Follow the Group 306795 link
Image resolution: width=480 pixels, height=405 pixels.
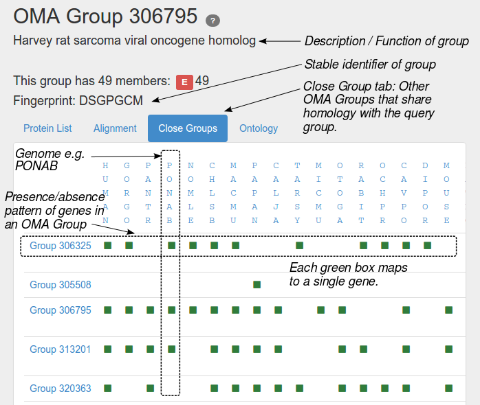(x=61, y=310)
